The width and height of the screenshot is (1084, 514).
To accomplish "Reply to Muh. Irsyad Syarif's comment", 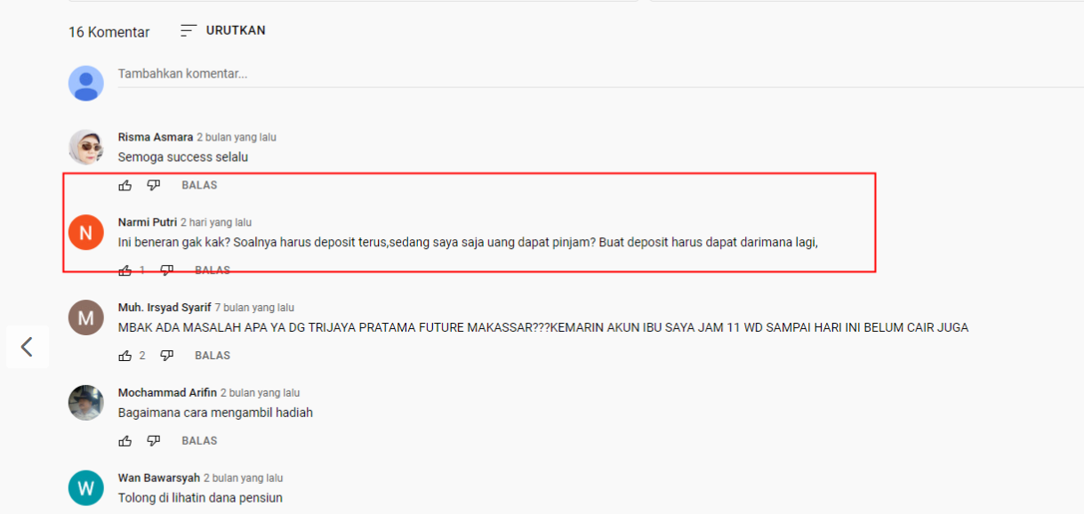I will tap(213, 356).
